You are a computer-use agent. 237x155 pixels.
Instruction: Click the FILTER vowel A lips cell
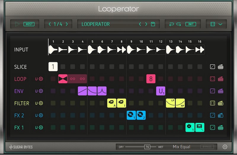coord(112,103)
